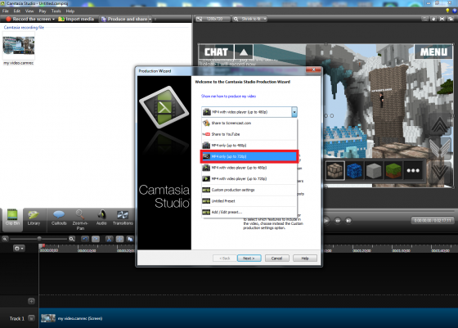Click the step backward playback button
The height and width of the screenshot is (328, 458).
click(x=338, y=221)
